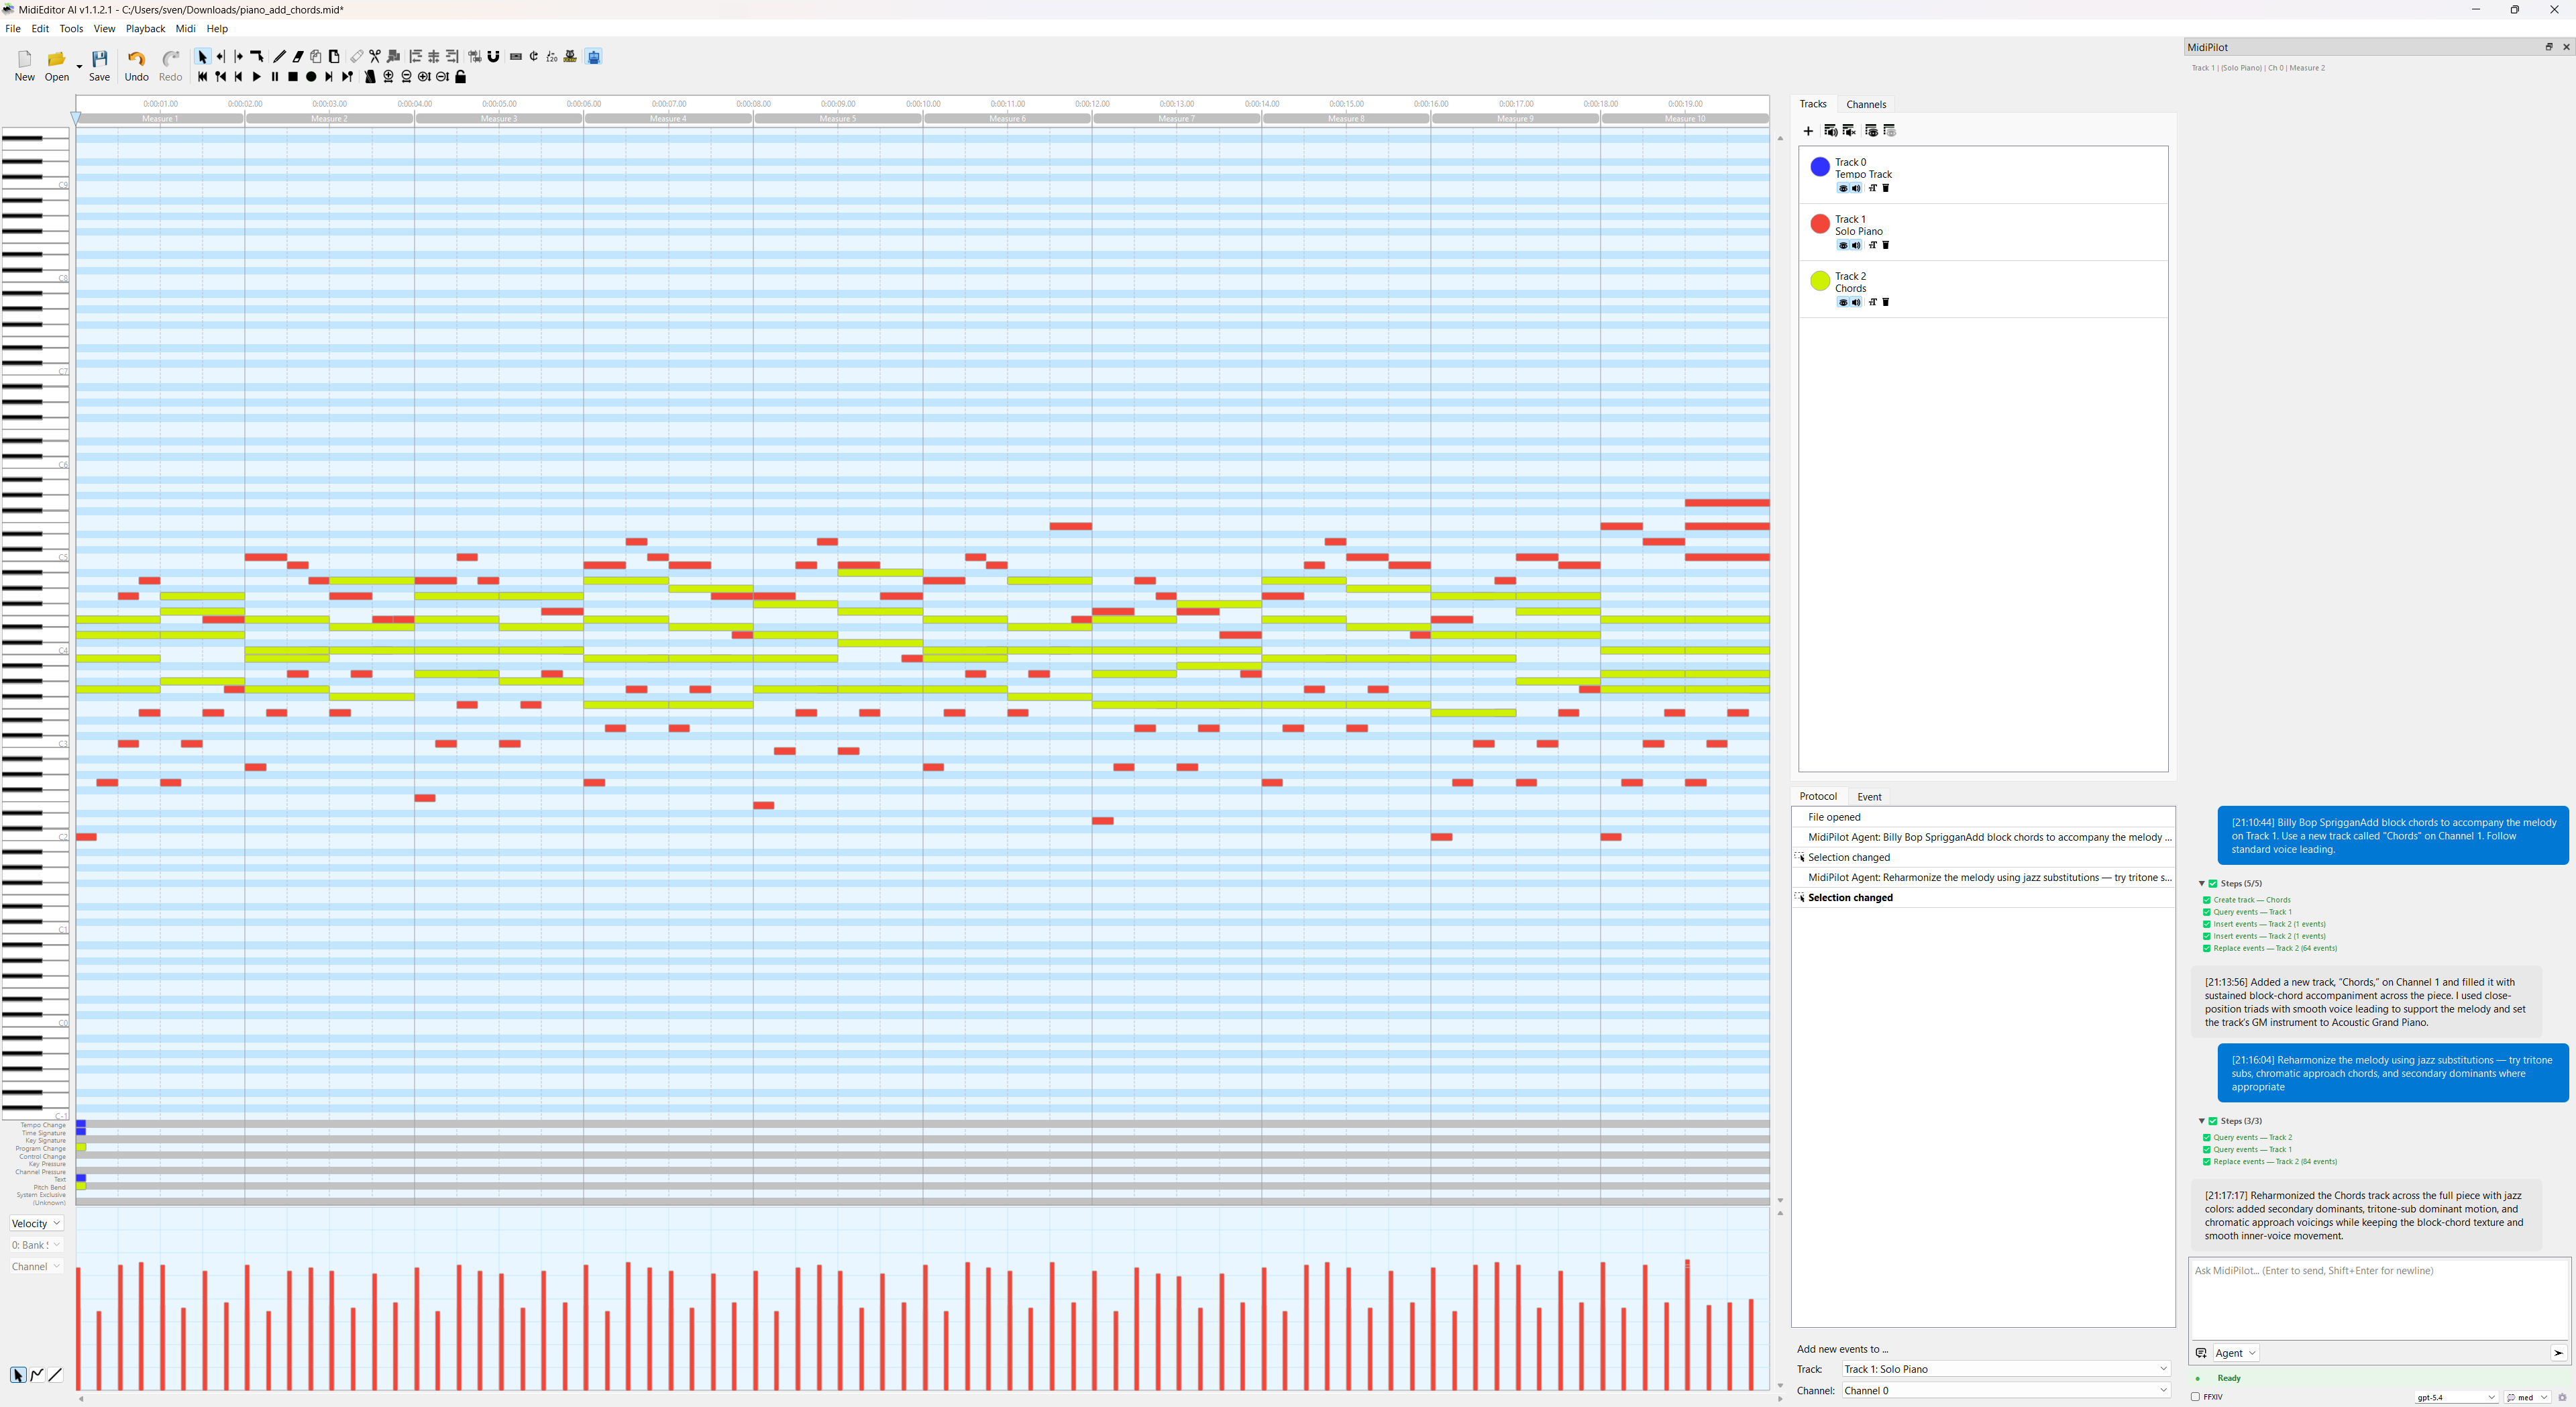Screen dimensions: 2576x1407
Task: Enable the FFXIV checkbox
Action: 2195,1397
